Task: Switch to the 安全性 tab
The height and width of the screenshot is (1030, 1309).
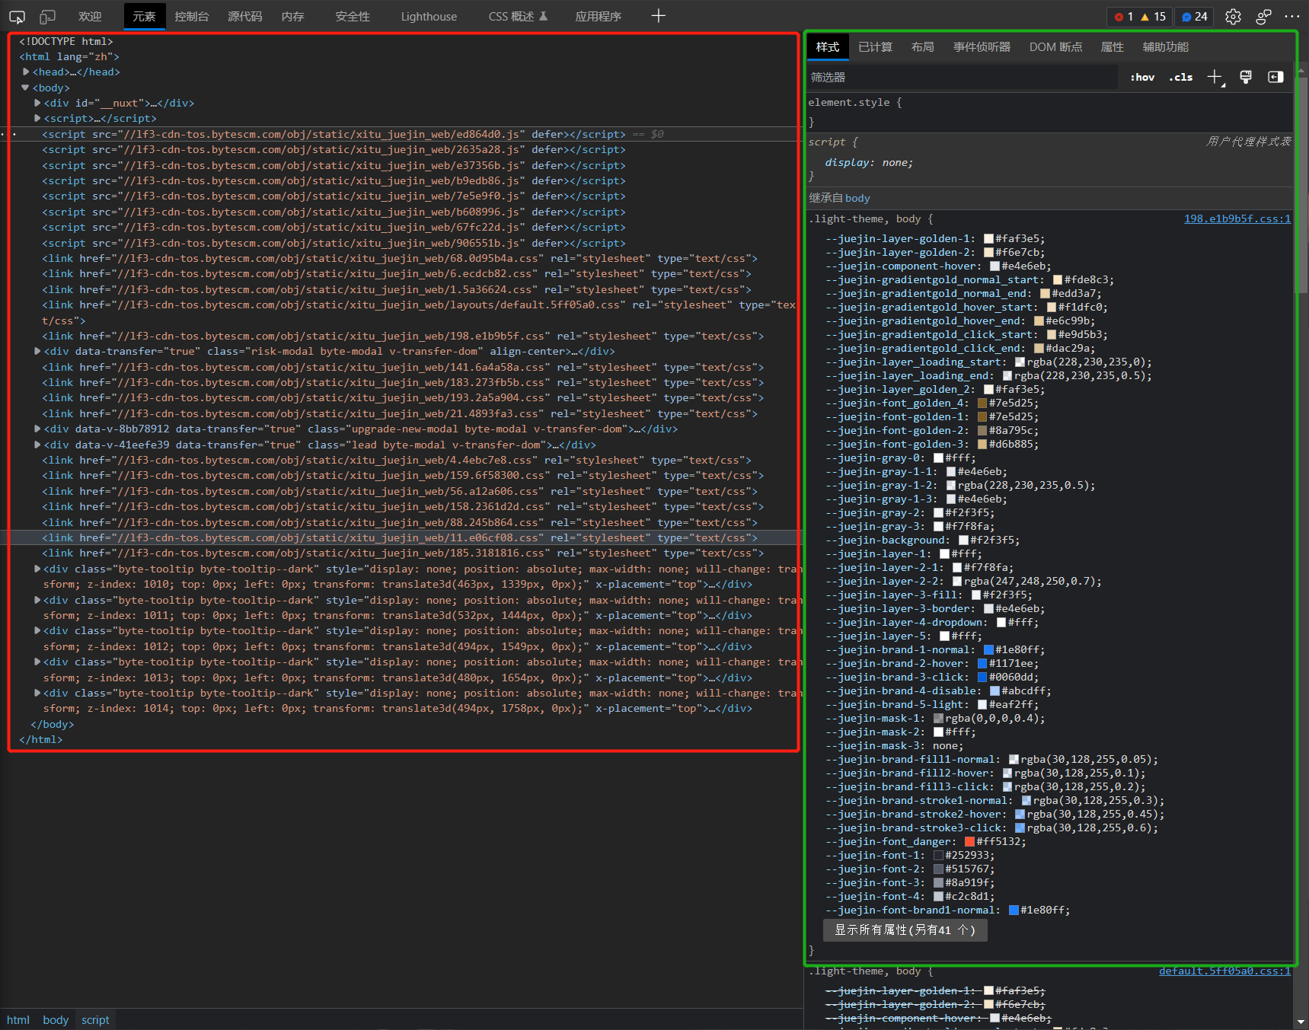Action: pyautogui.click(x=353, y=16)
